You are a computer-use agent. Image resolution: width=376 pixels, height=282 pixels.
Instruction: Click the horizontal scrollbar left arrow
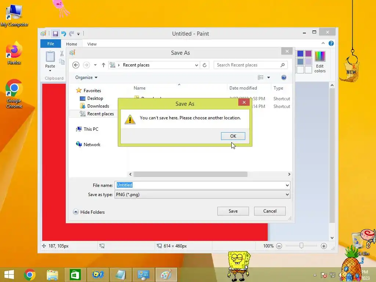130,174
